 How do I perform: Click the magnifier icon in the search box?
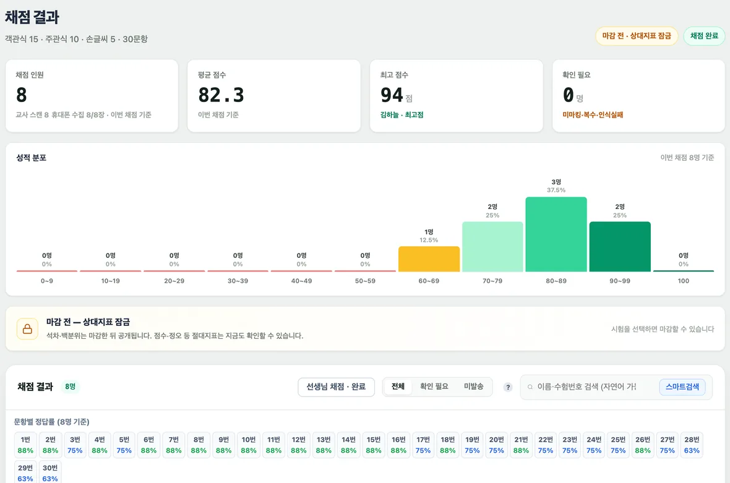pos(530,387)
